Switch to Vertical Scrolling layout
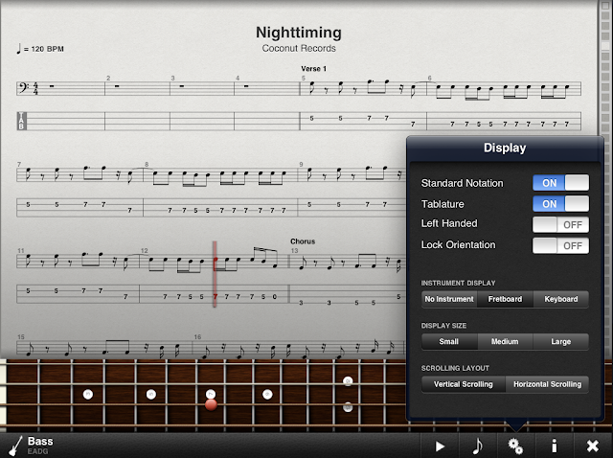 click(x=464, y=384)
